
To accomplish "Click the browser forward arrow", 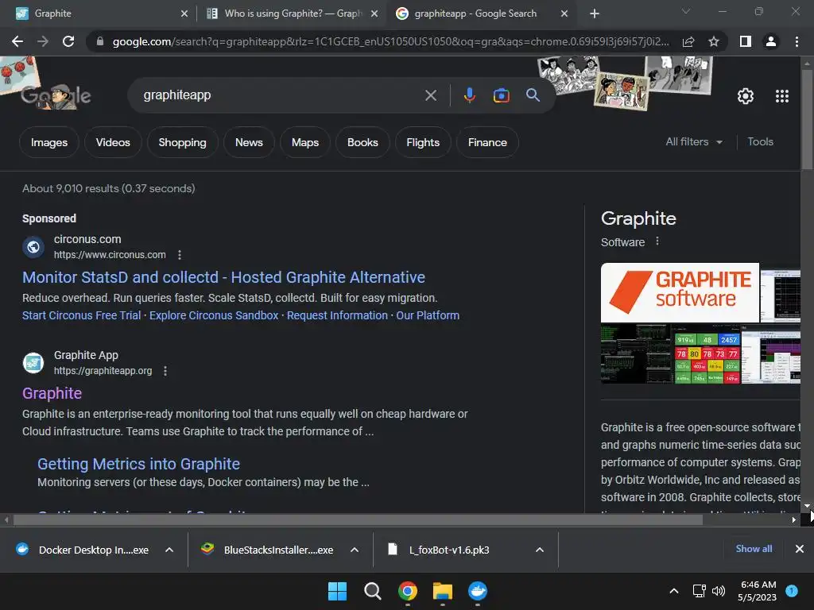I will (x=43, y=41).
